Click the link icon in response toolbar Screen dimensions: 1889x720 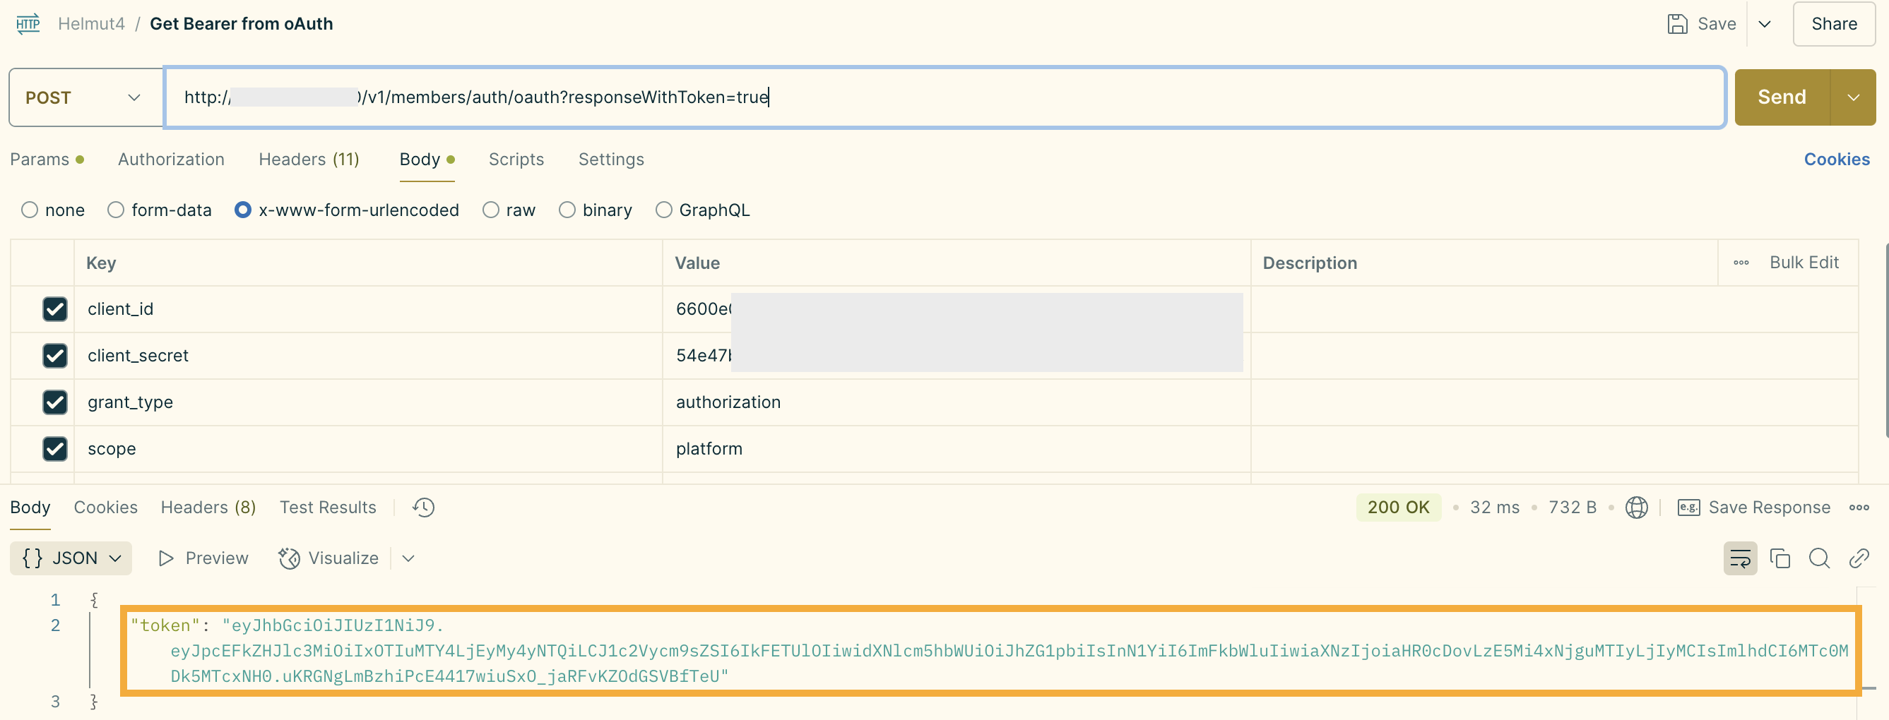[x=1859, y=558]
